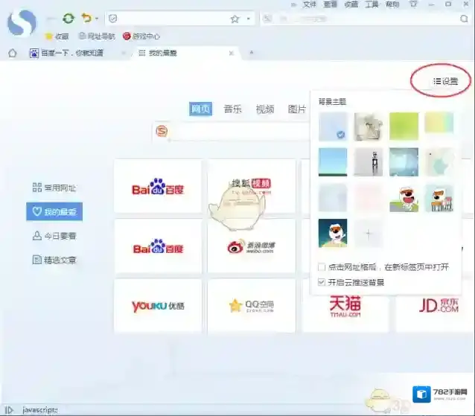475x416 pixels.
Task: Select 今日要看 in the left sidebar
Action: [54, 236]
